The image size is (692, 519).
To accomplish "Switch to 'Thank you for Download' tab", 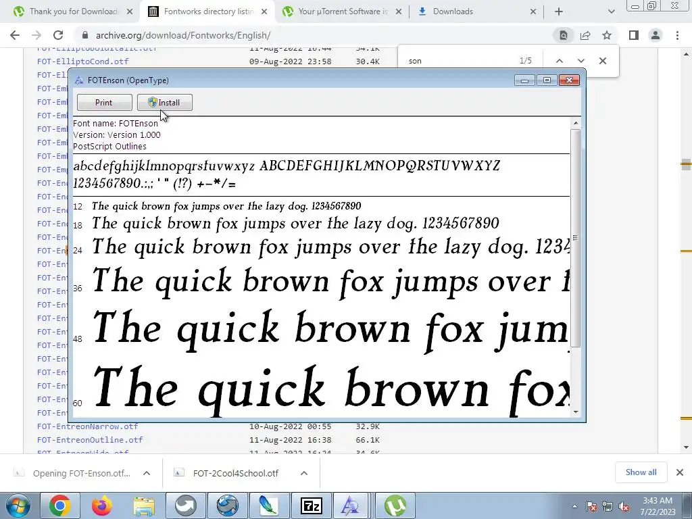I will [x=73, y=11].
